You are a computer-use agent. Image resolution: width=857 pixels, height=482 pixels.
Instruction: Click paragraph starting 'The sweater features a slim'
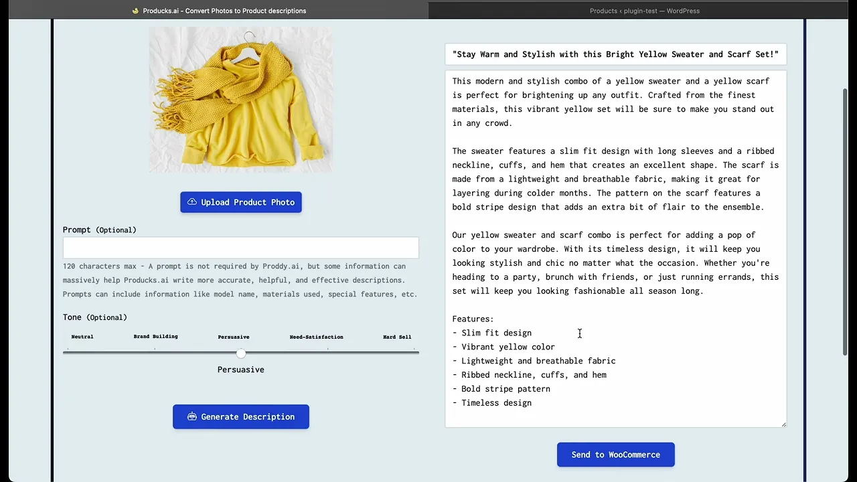coord(615,179)
